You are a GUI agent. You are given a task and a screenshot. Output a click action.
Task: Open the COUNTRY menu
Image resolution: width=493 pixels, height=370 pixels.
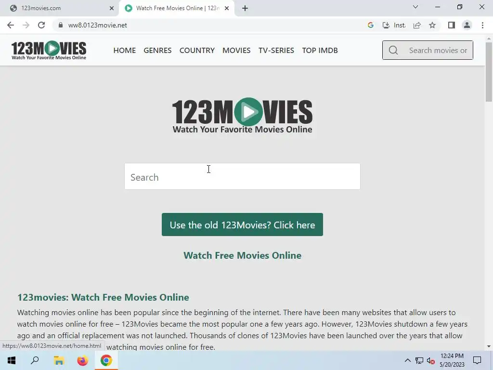point(197,50)
